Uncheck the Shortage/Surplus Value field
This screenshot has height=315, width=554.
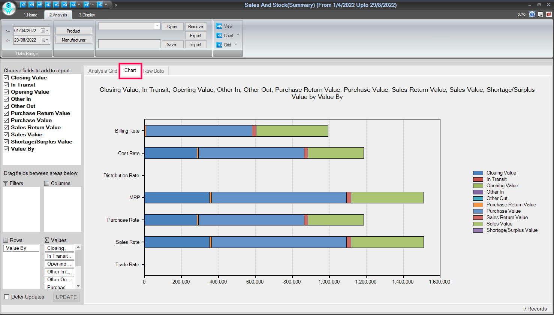6,142
